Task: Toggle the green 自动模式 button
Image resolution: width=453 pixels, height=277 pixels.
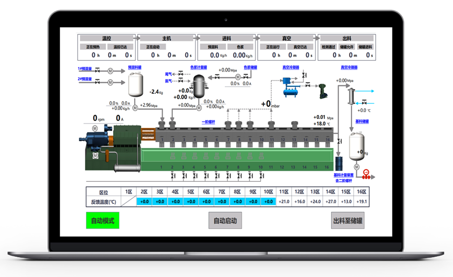Action: (x=103, y=221)
